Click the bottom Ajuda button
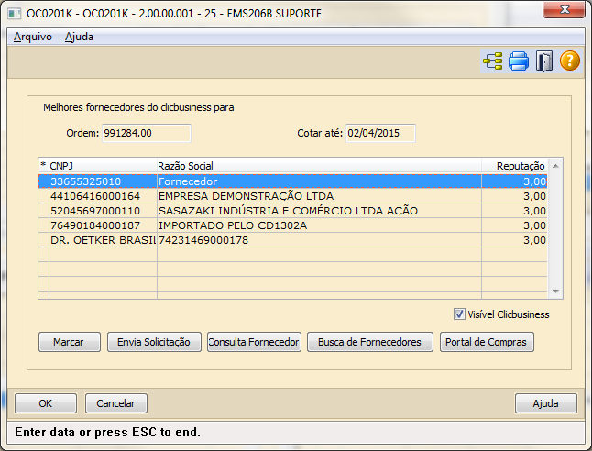 546,403
